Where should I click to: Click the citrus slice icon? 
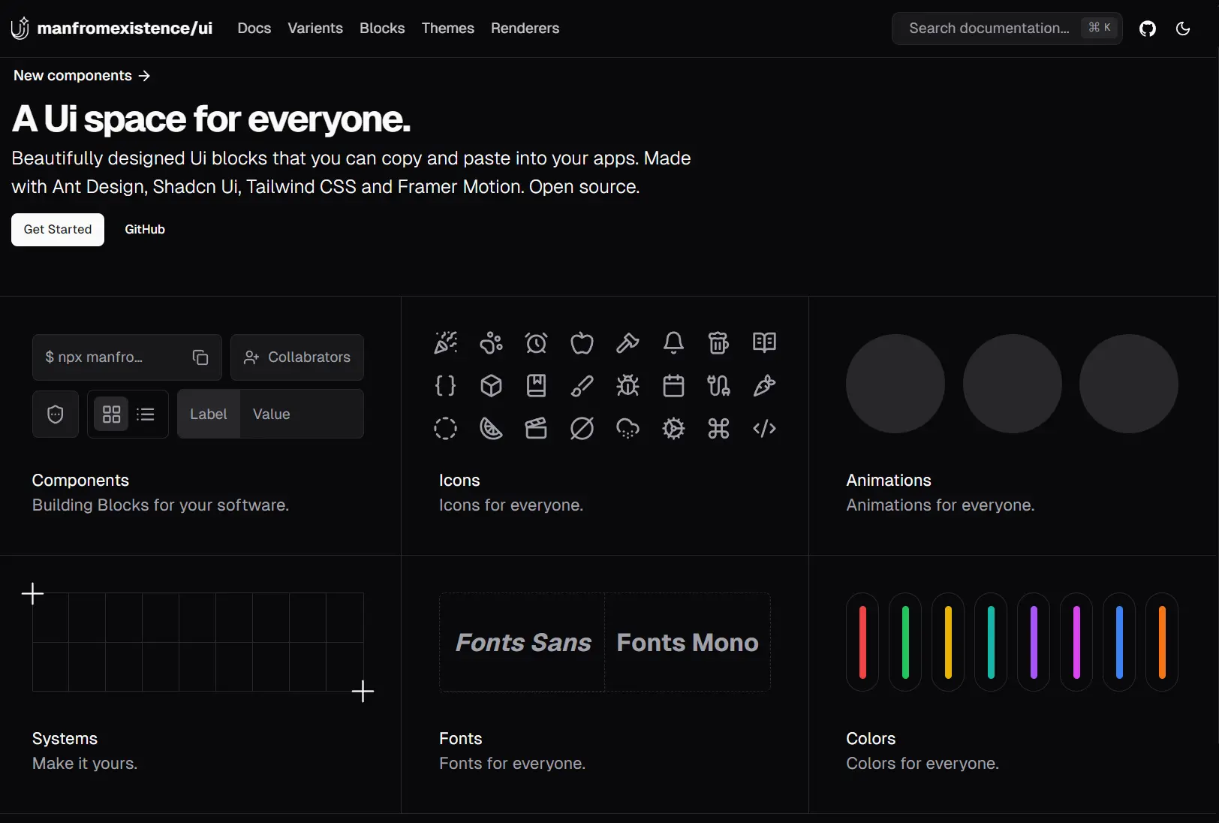491,429
